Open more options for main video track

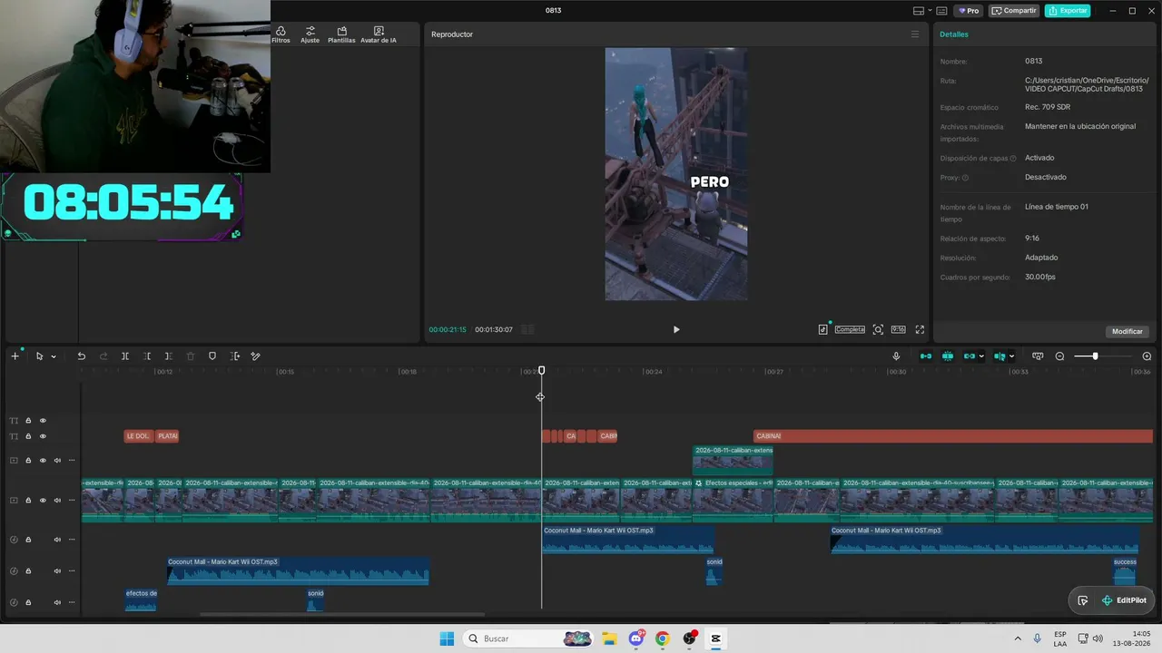coord(72,501)
